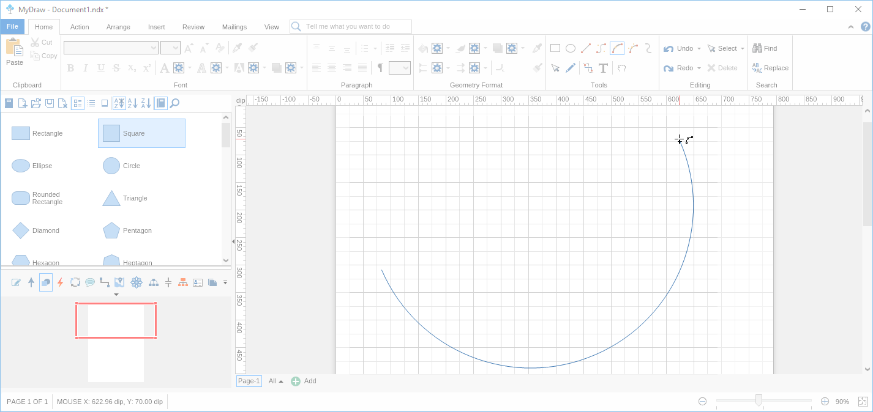Select the Ellipse drawing tool in ribbon
The width and height of the screenshot is (873, 412).
click(x=571, y=48)
